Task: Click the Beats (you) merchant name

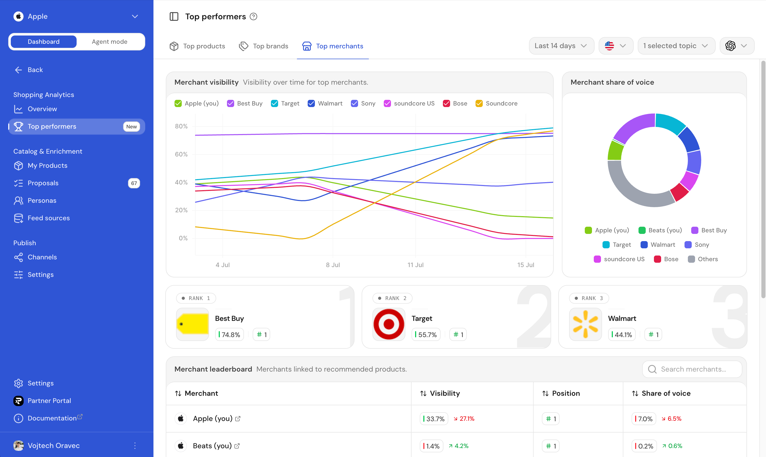Action: [x=212, y=446]
